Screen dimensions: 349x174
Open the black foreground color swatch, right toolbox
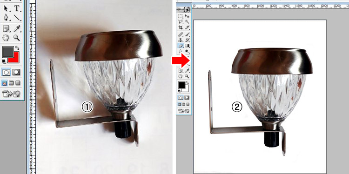pyautogui.click(x=181, y=85)
